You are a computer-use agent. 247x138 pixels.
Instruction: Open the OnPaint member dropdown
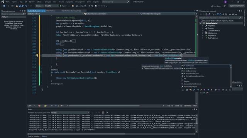pos(167,14)
